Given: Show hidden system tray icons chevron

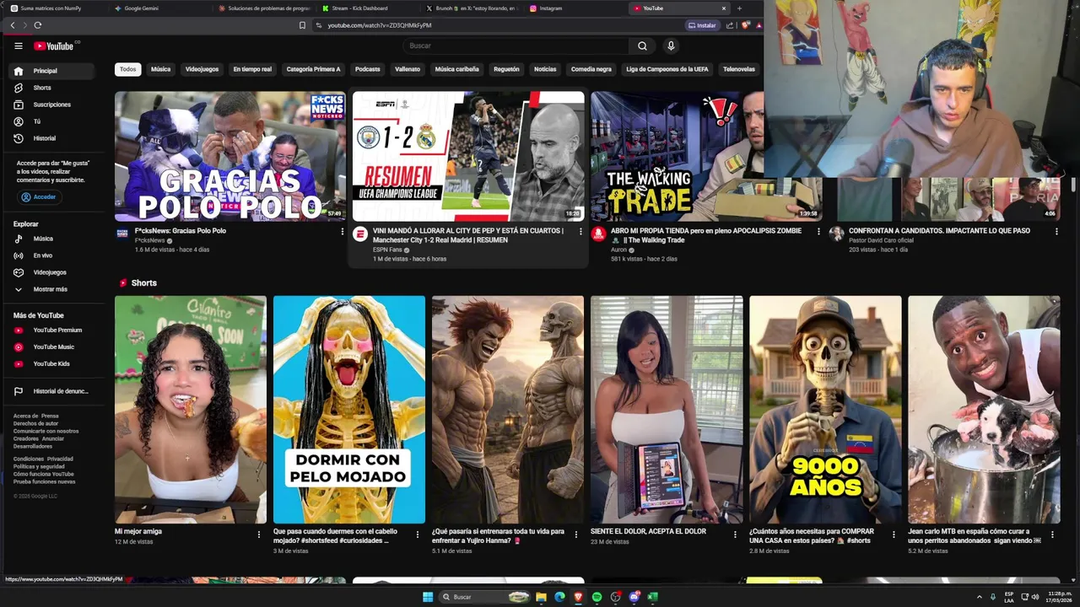Looking at the screenshot, I should (x=980, y=597).
